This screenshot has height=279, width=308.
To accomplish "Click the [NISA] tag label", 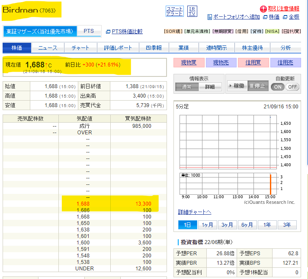I will [272, 32].
